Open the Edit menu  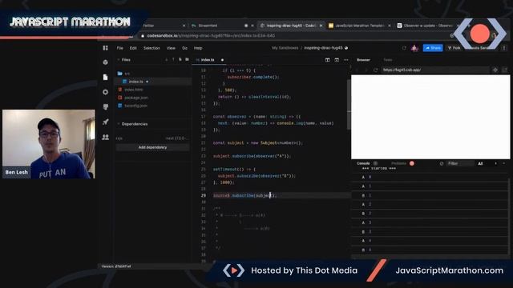click(x=133, y=48)
